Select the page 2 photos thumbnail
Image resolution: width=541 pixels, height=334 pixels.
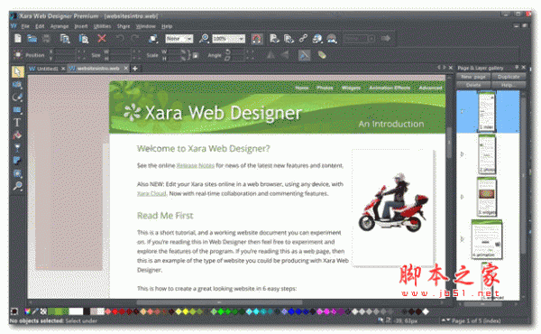pos(487,154)
